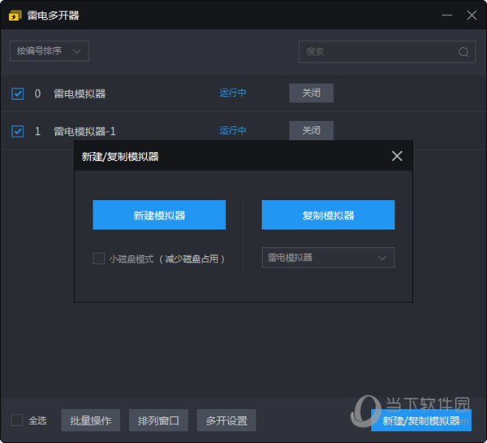Image resolution: width=487 pixels, height=443 pixels.
Task: Open the 按编号排序 sort dropdown
Action: click(x=50, y=51)
